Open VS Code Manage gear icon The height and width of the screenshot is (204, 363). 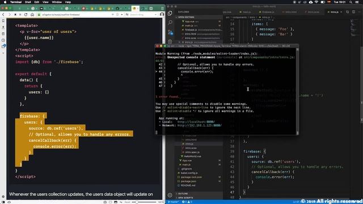(170, 195)
